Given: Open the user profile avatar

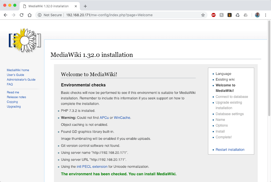Looking at the screenshot, I should point(257,15).
